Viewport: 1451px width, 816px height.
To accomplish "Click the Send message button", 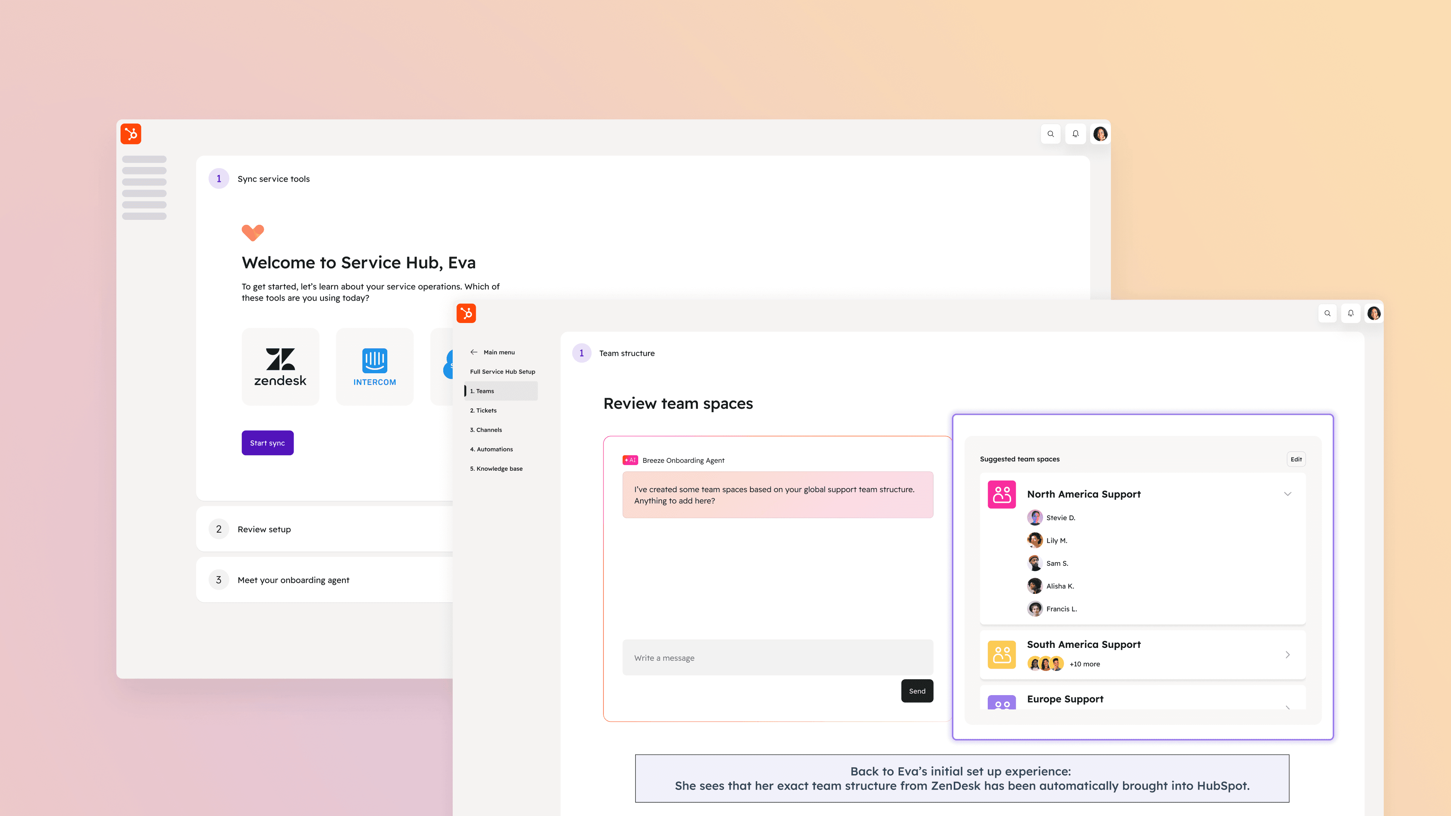I will [x=916, y=691].
